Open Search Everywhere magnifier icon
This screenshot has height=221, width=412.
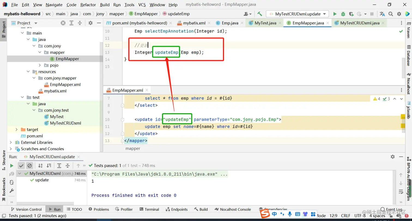coord(391,14)
